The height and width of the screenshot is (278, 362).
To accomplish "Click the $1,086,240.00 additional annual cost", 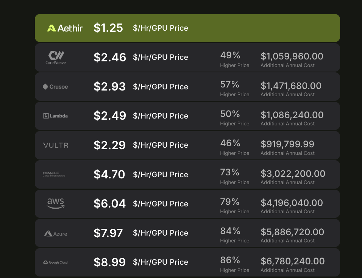I will pyautogui.click(x=292, y=115).
